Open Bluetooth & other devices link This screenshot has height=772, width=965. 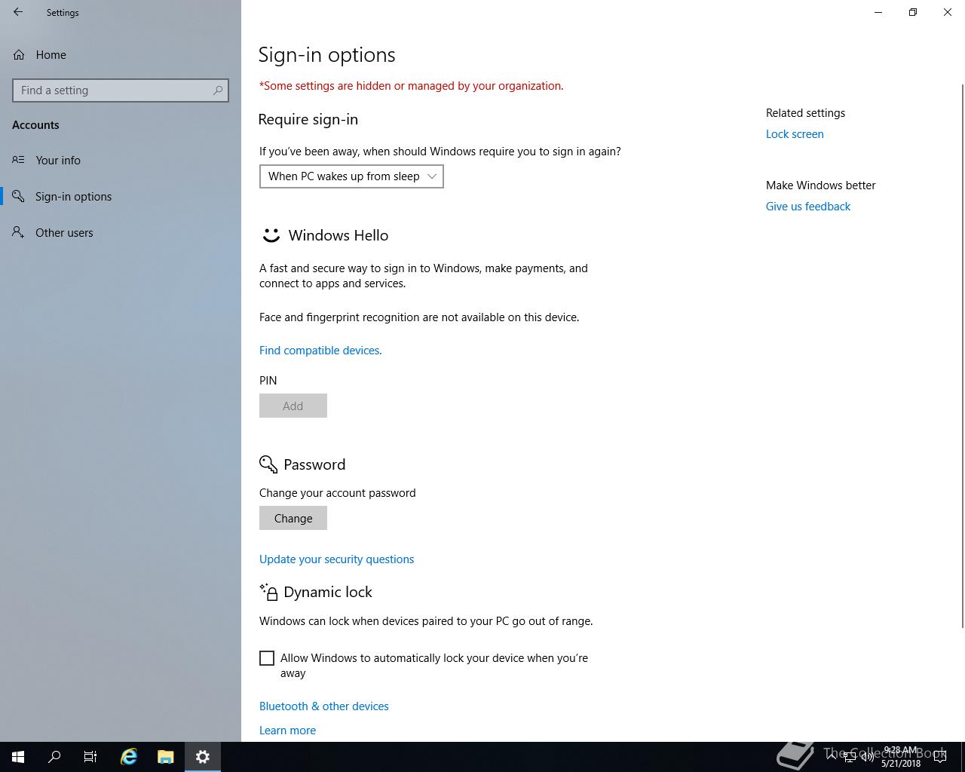tap(324, 706)
